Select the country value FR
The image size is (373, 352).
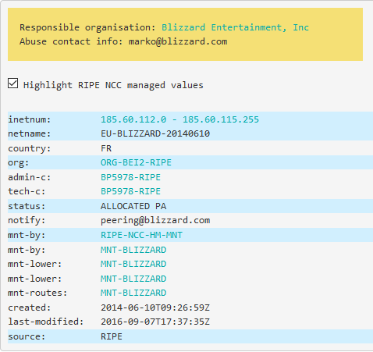point(106,148)
